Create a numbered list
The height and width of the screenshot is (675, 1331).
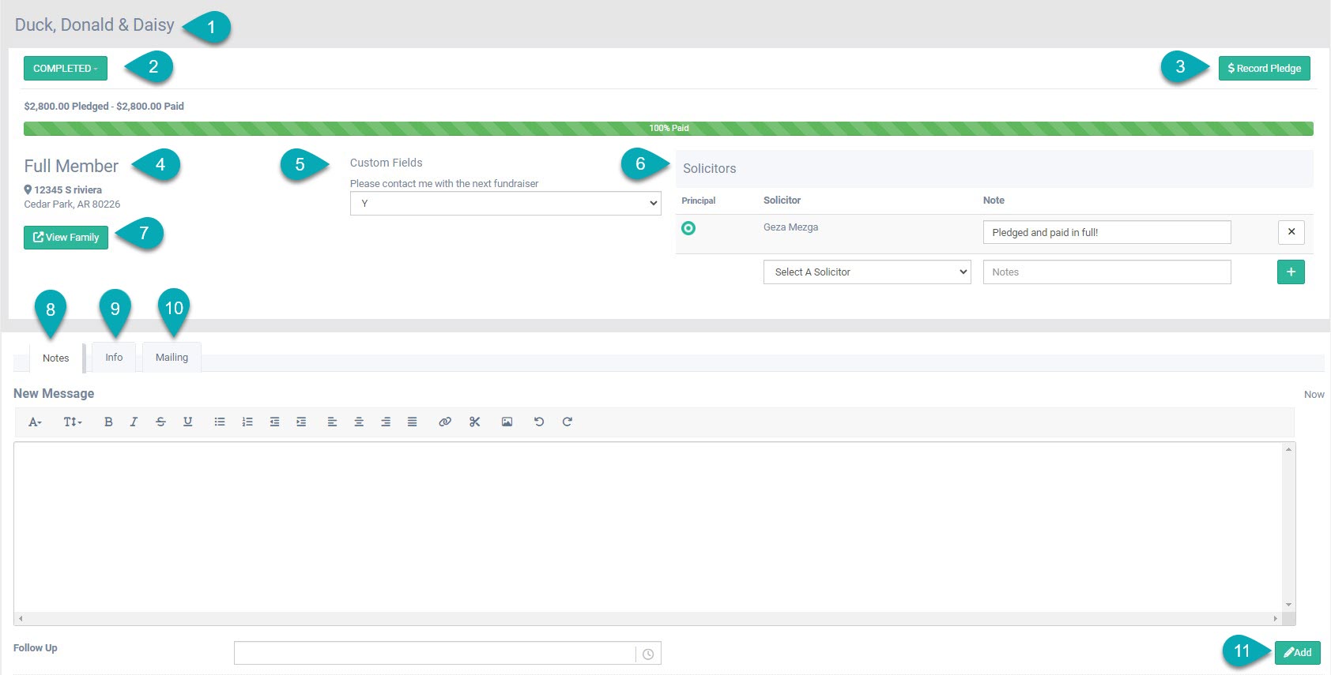click(x=247, y=422)
